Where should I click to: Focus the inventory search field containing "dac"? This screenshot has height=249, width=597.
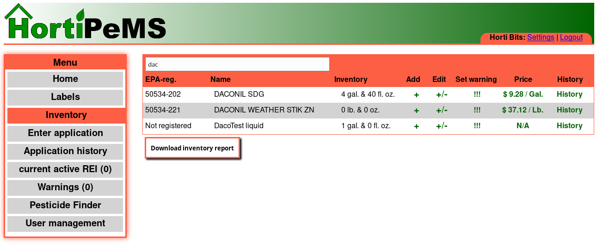click(237, 64)
